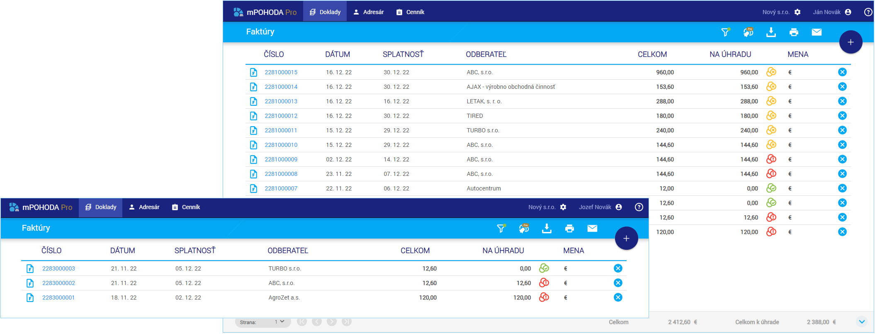Click email envelope icon in front window toolbar
This screenshot has width=875, height=334.
tap(592, 228)
